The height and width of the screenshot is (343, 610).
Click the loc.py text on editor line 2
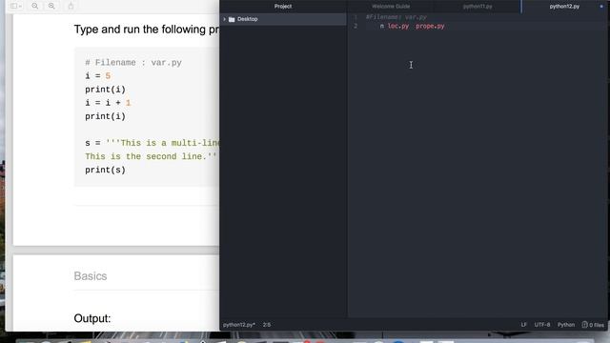point(398,26)
